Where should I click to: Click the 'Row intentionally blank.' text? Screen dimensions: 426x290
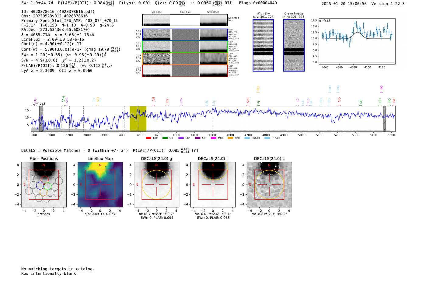click(50, 274)
